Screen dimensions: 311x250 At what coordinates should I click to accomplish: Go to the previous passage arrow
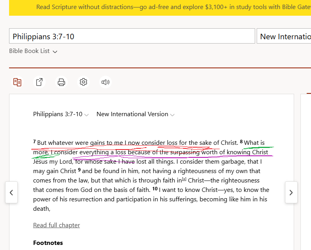click(11, 192)
